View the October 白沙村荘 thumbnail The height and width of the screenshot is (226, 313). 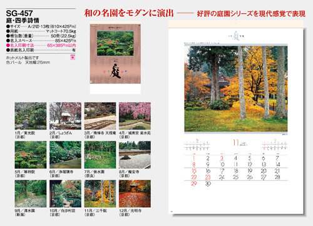65,193
